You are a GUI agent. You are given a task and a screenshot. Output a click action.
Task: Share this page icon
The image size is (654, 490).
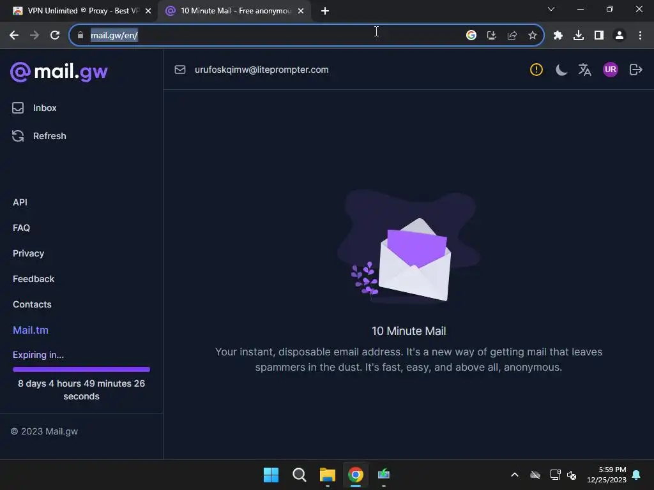click(512, 36)
